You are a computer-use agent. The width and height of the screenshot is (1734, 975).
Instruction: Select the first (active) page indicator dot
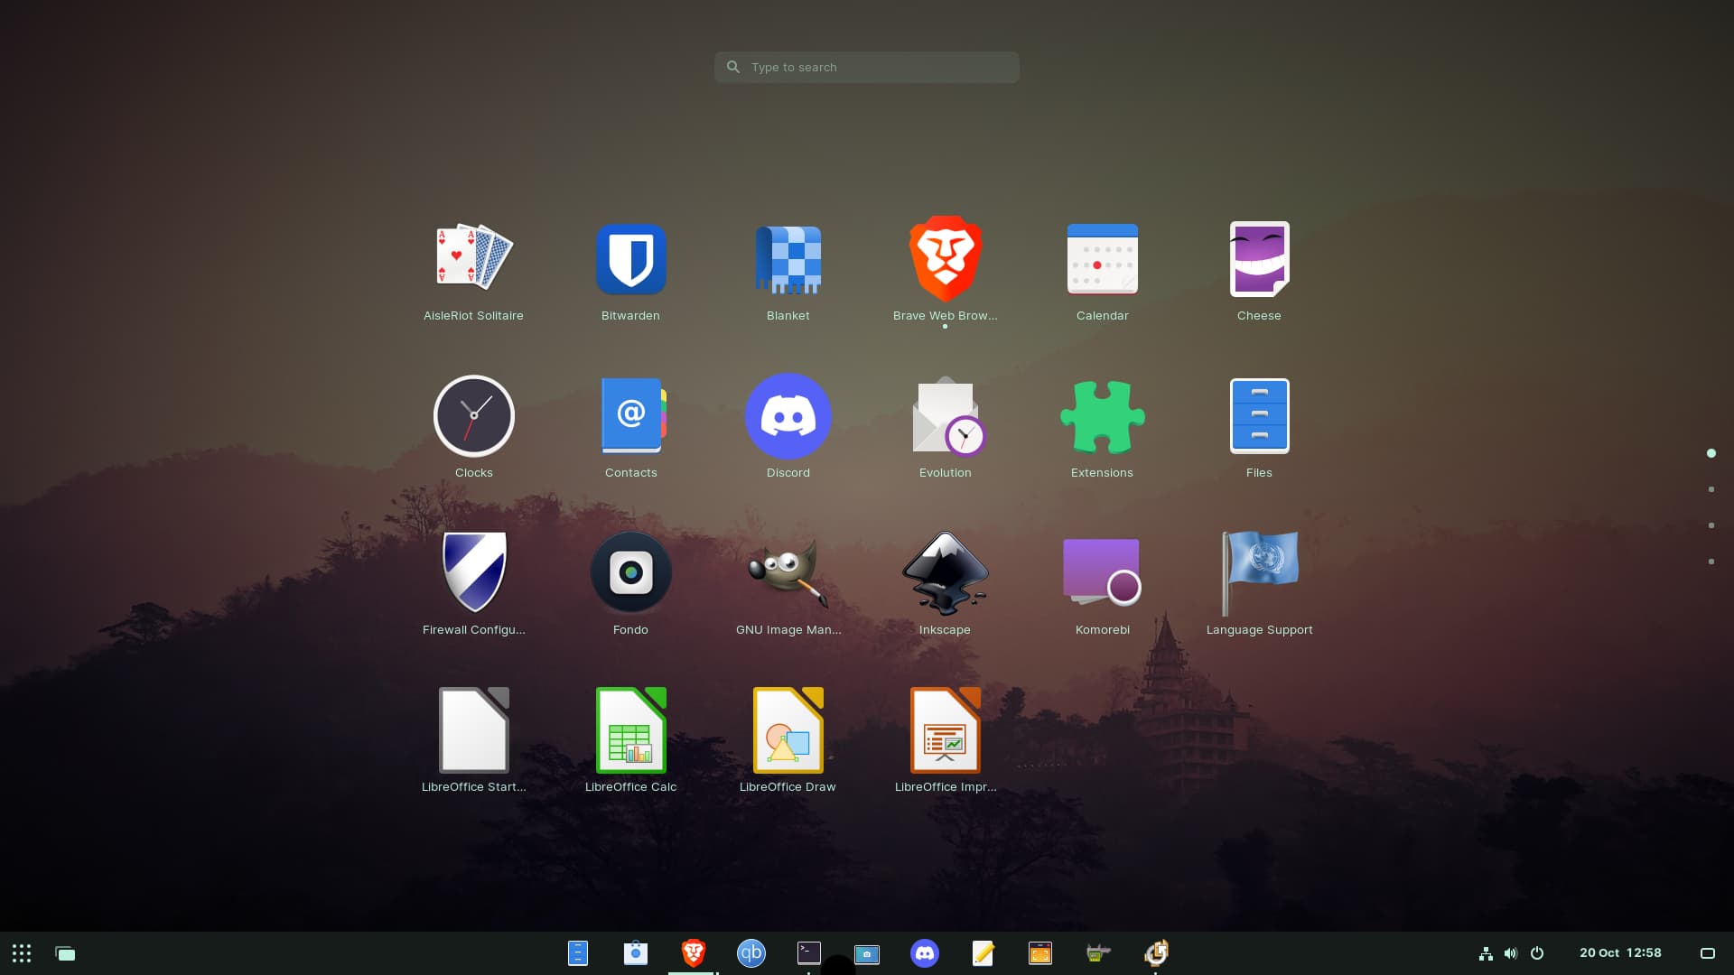coord(1711,453)
